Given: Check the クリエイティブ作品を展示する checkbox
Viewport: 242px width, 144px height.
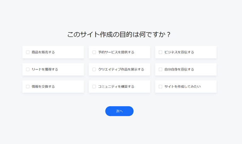Looking at the screenshot, I should click(x=94, y=69).
